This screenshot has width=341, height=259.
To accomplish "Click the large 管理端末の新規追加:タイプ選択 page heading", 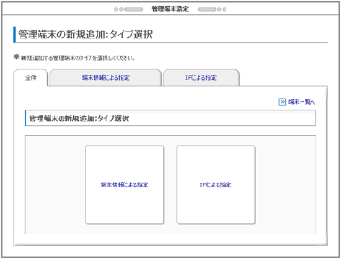I will [86, 34].
